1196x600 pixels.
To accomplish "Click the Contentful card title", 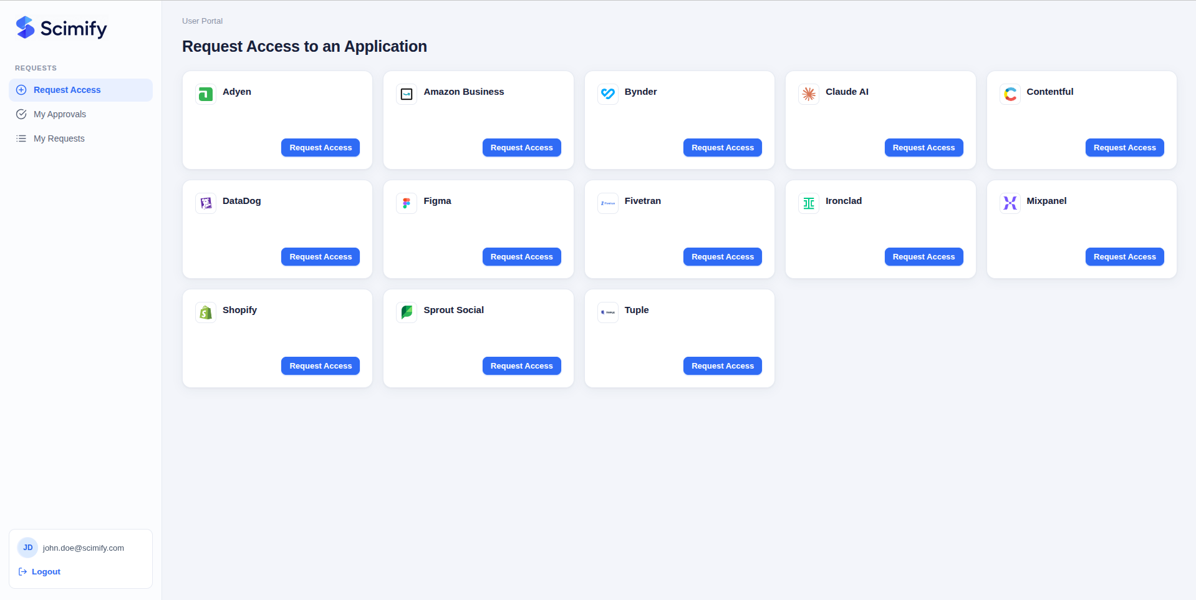I will tap(1050, 92).
